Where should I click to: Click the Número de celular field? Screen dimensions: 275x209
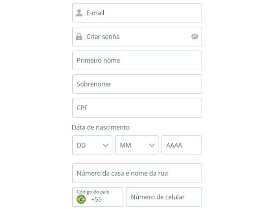pos(164,197)
